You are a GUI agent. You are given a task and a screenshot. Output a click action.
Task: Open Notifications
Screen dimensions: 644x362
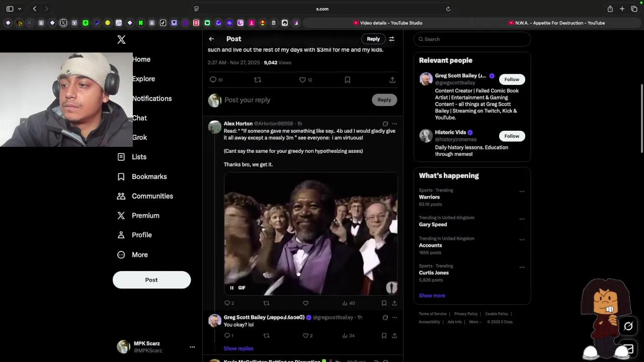pos(152,99)
